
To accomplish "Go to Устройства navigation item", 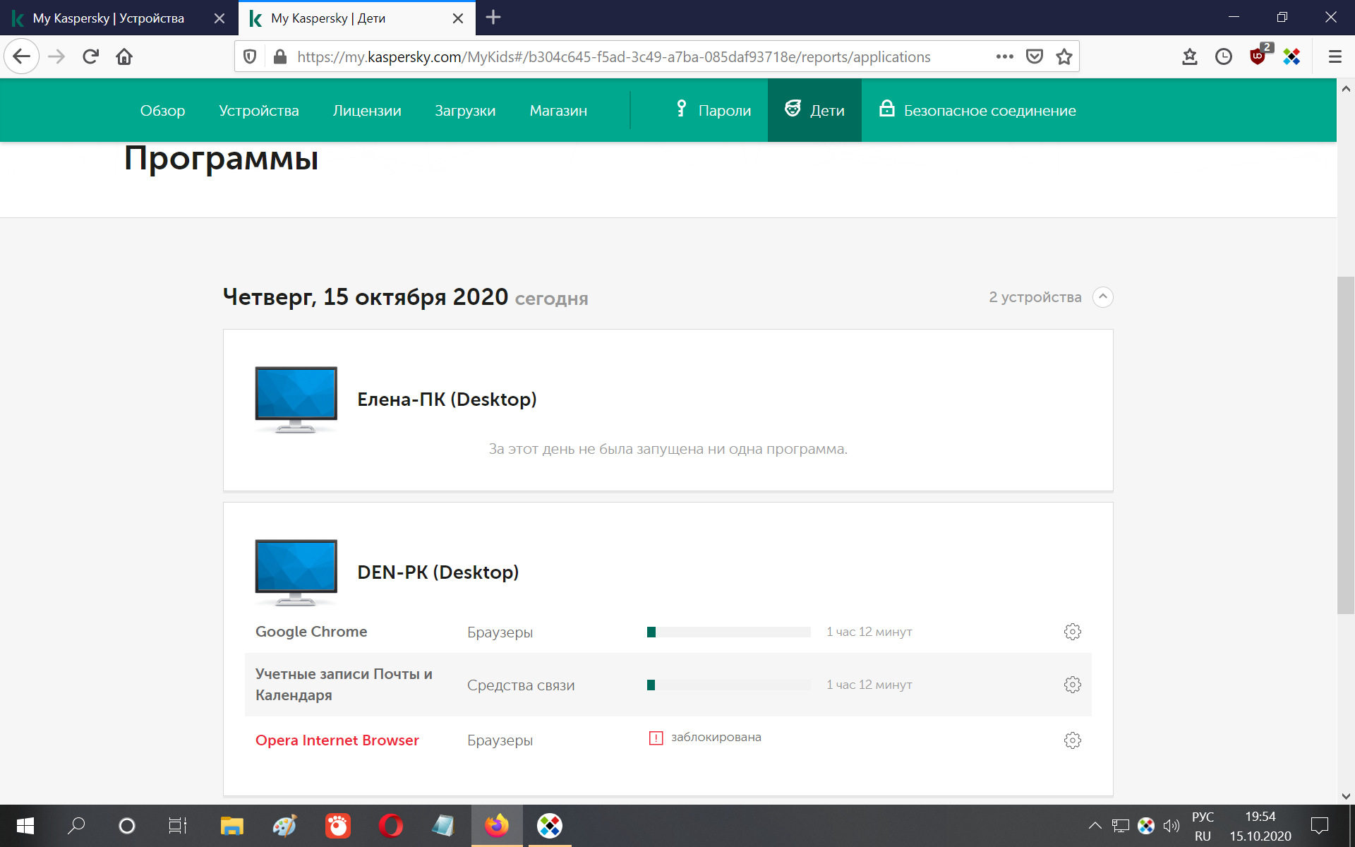I will pyautogui.click(x=258, y=111).
